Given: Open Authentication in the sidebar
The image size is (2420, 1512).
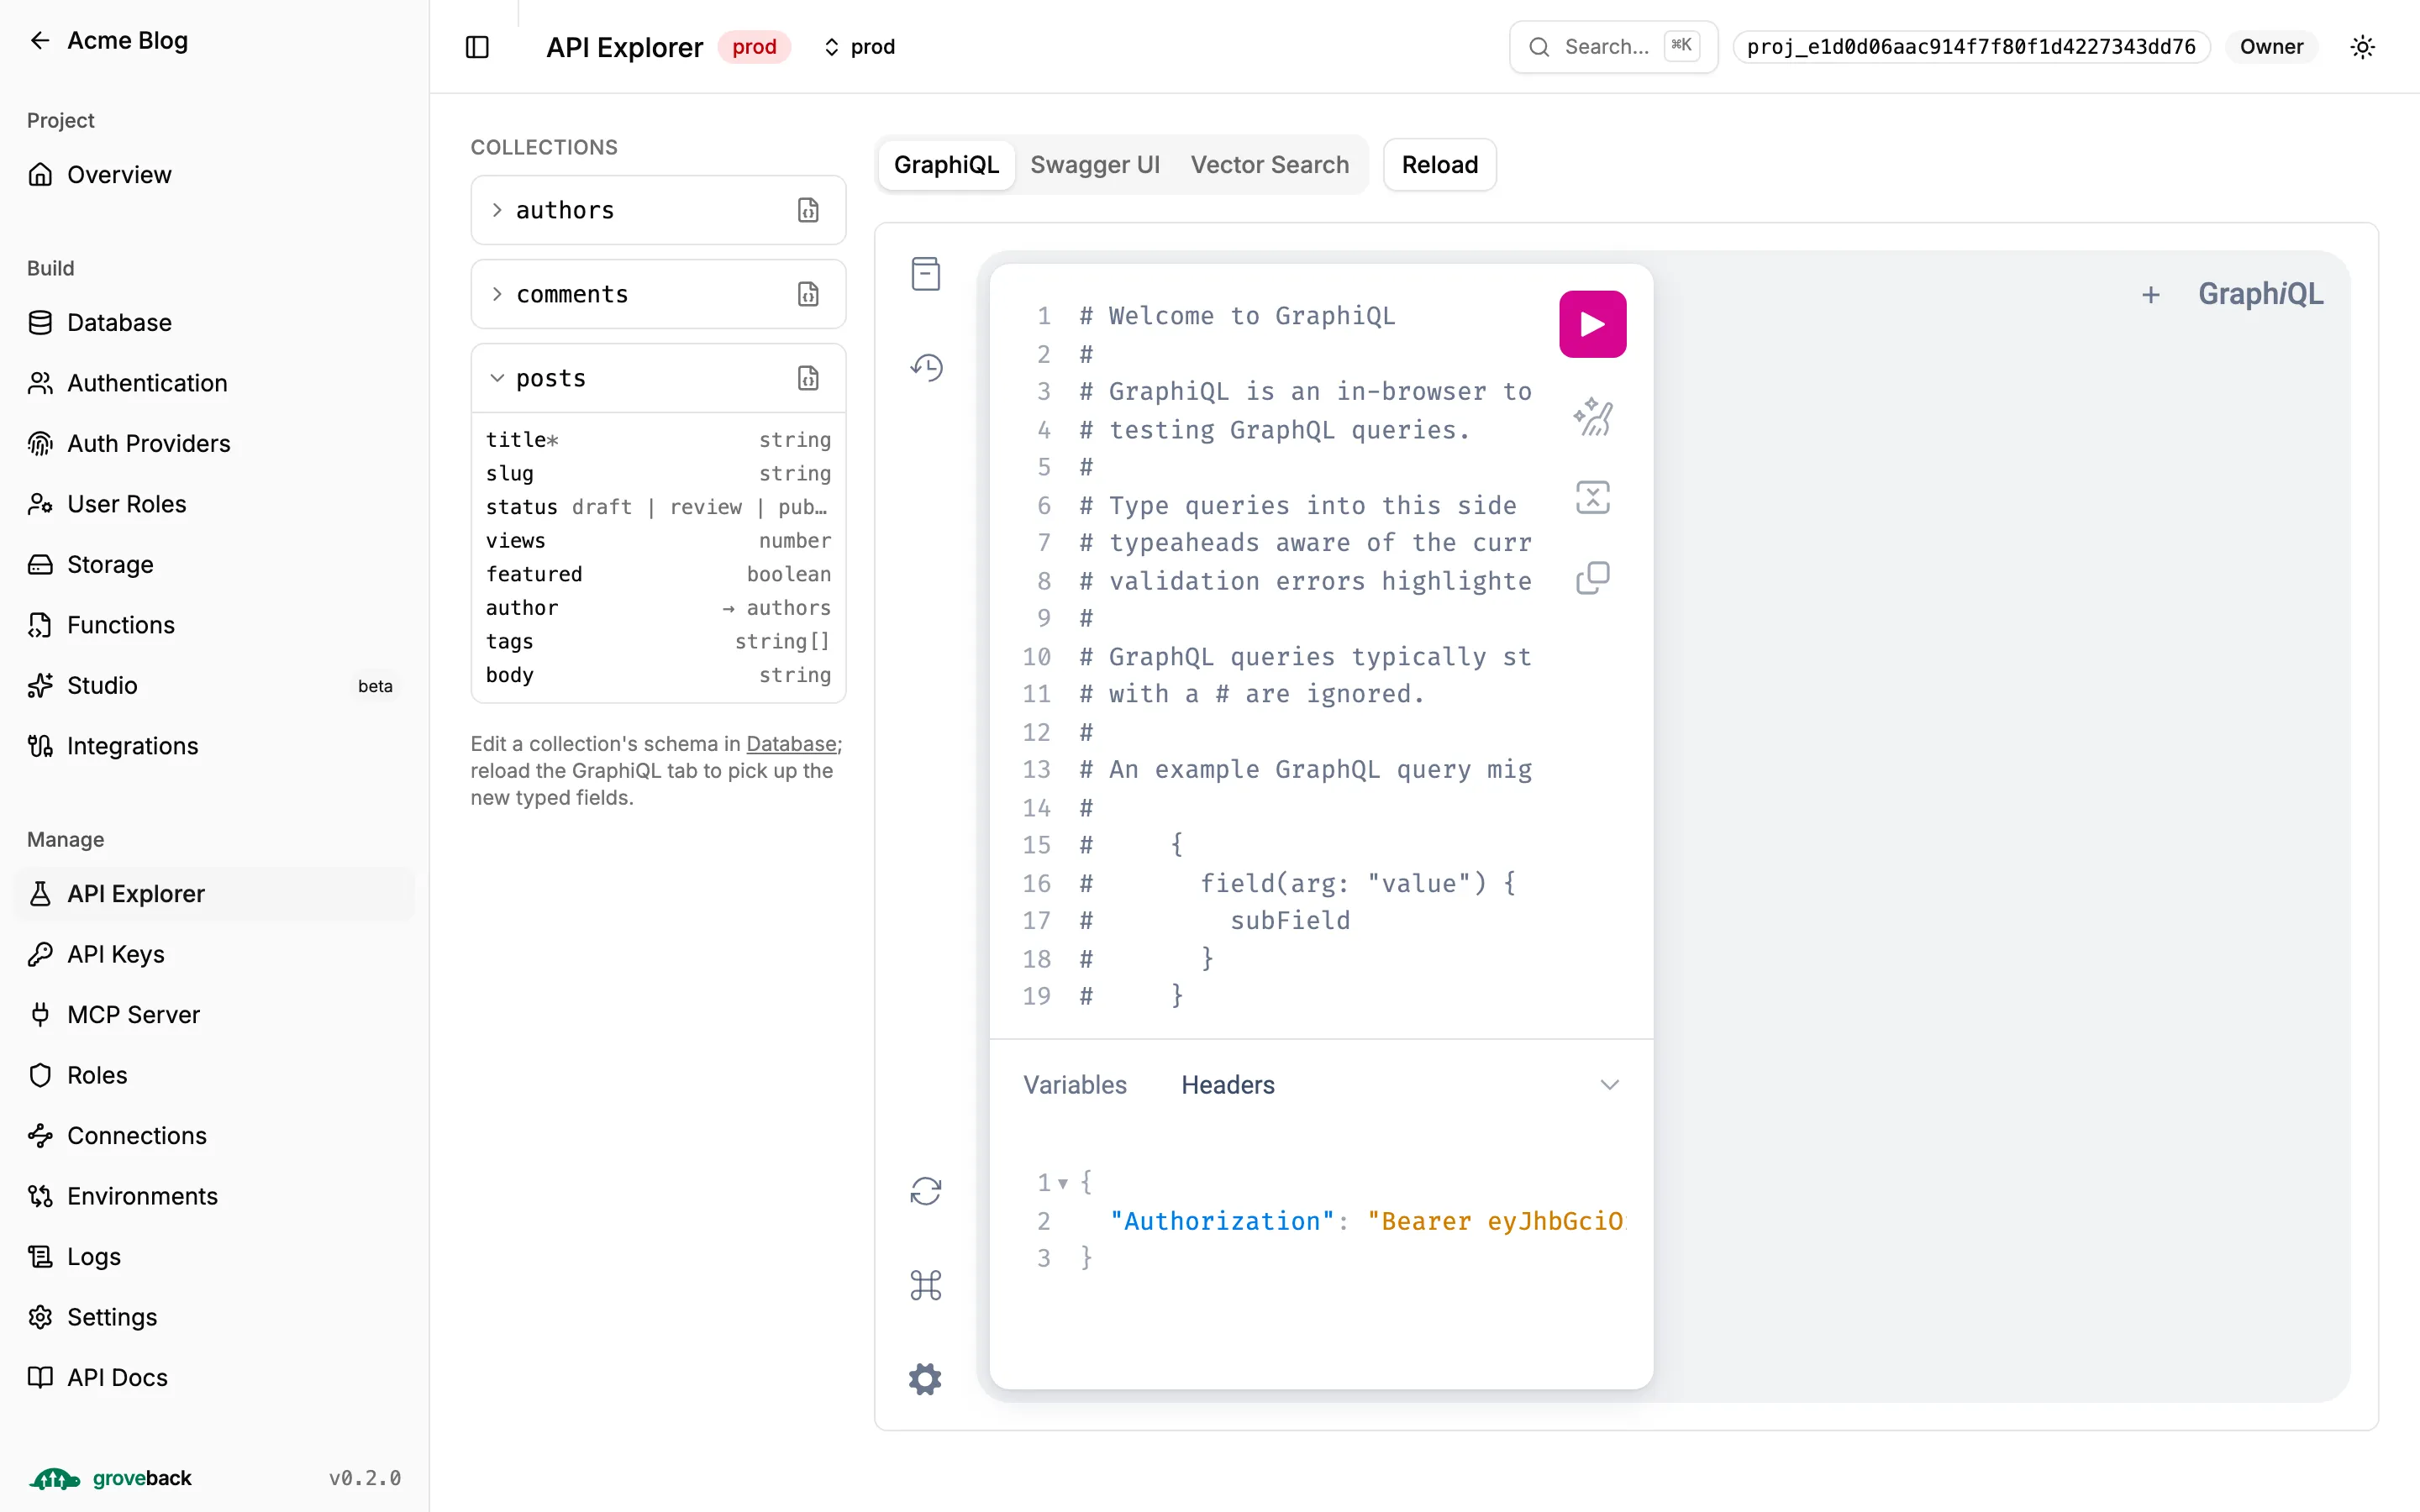Looking at the screenshot, I should click(x=214, y=383).
